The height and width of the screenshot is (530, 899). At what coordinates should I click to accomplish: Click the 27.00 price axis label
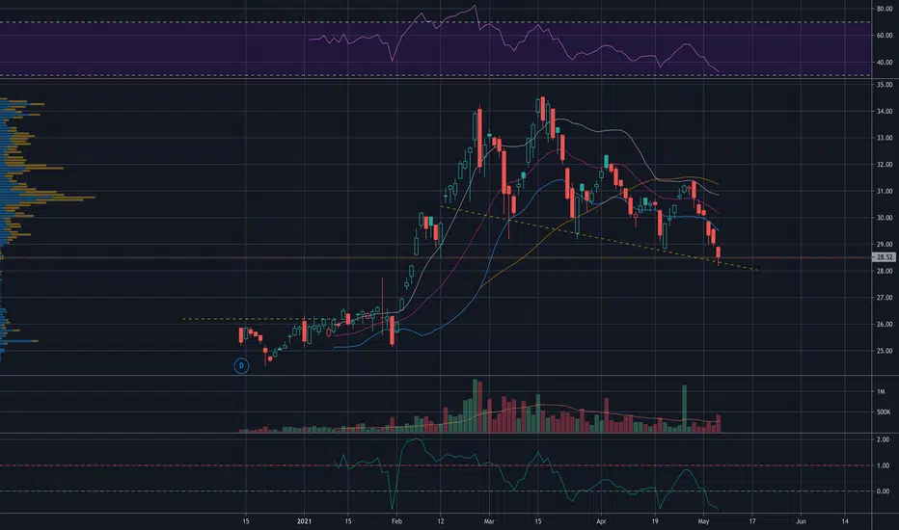(885, 298)
